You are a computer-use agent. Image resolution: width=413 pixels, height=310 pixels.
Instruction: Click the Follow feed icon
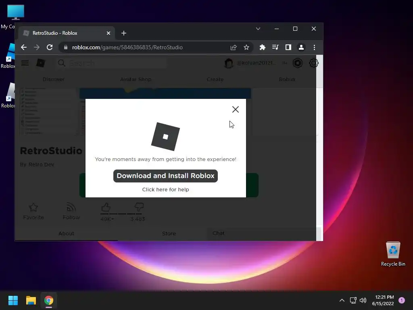(71, 207)
